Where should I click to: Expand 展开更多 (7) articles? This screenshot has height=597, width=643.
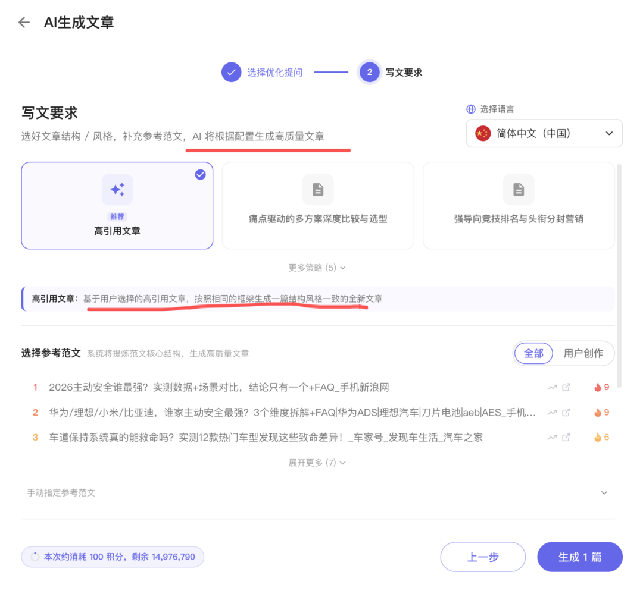(317, 463)
